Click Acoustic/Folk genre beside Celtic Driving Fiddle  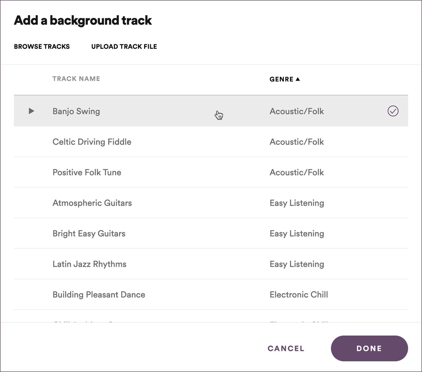click(296, 142)
